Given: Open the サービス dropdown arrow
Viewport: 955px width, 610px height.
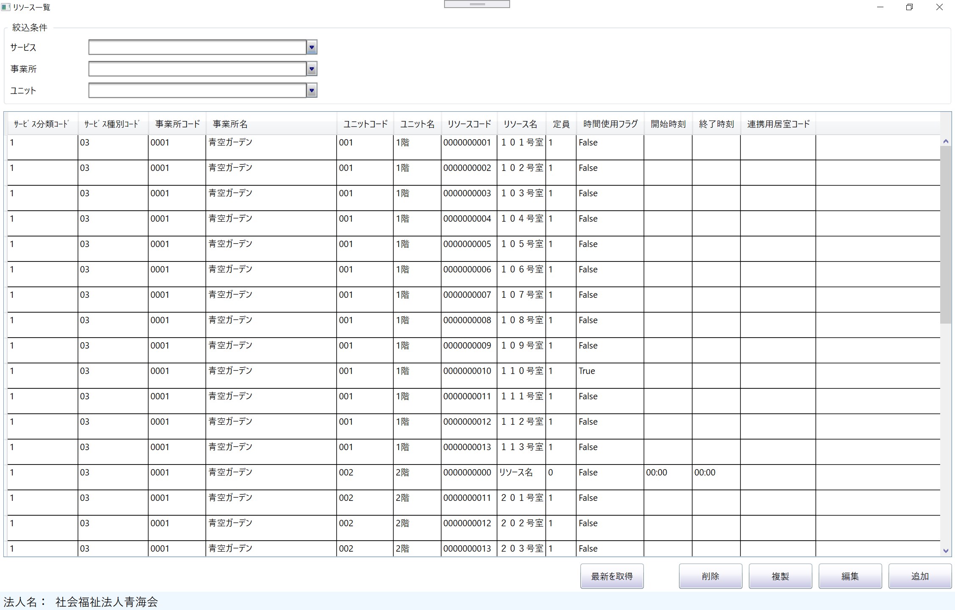Looking at the screenshot, I should tap(312, 47).
